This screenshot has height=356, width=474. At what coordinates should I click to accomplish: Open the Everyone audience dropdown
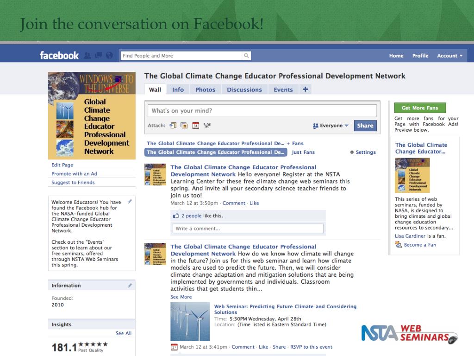point(331,126)
